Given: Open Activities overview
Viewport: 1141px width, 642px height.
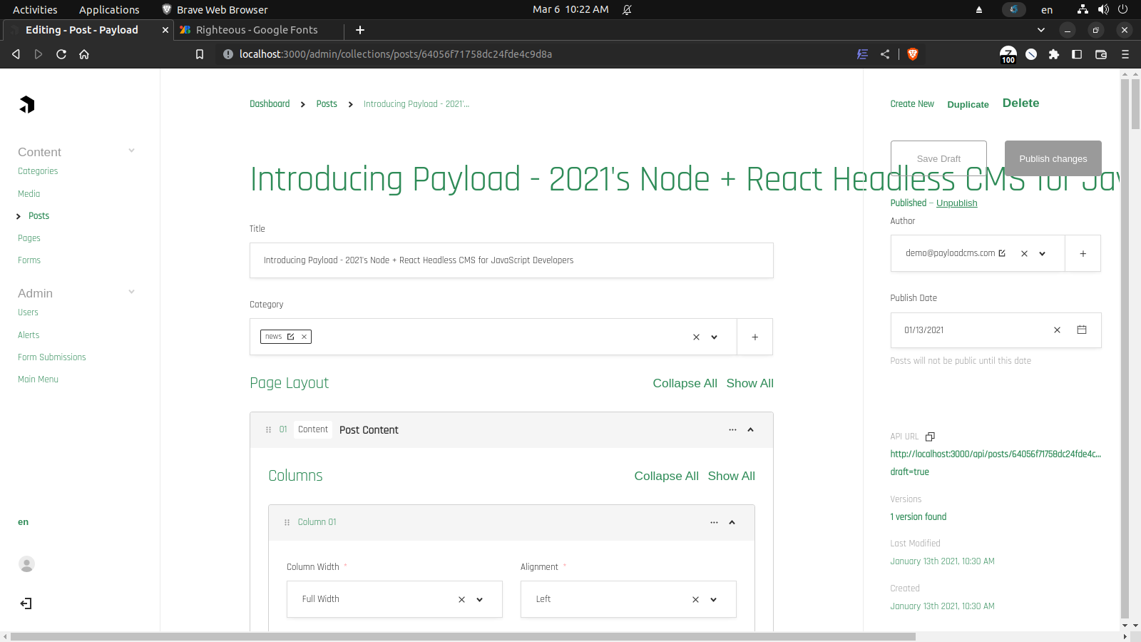Looking at the screenshot, I should 35,9.
